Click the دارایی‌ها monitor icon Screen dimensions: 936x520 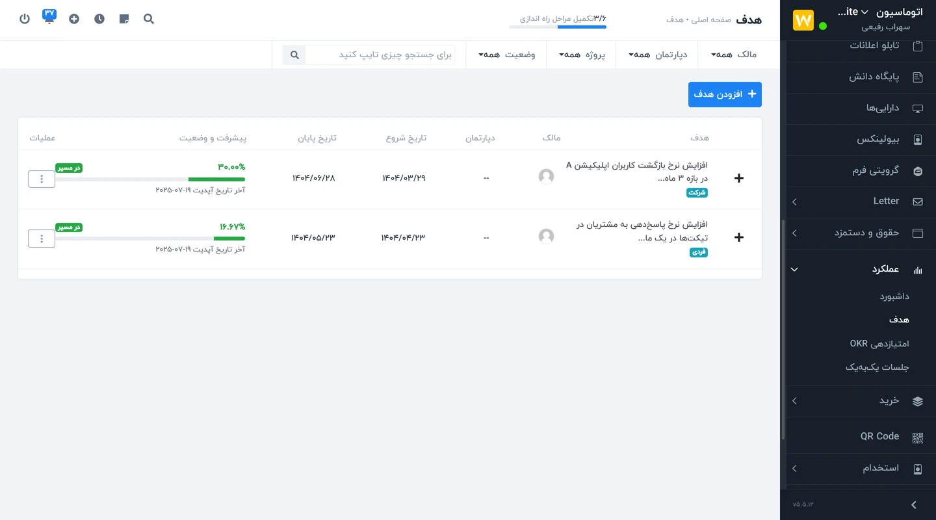pos(918,109)
